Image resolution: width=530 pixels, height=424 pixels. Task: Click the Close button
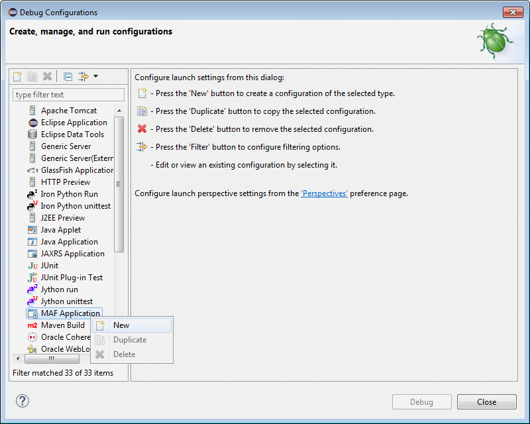coord(486,401)
